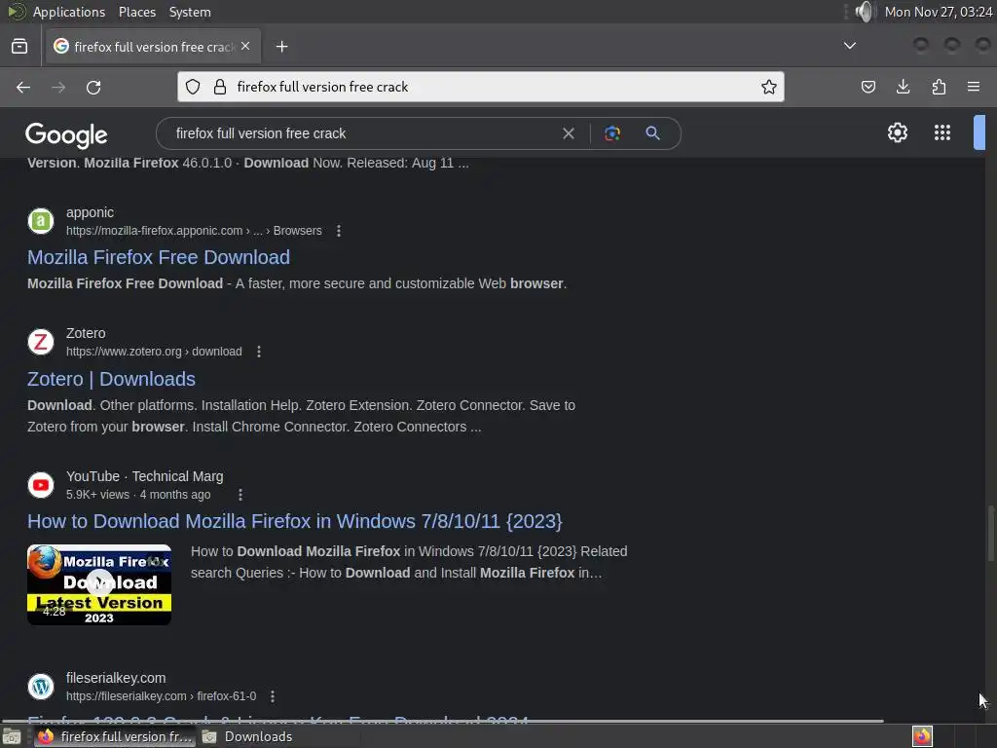
Task: Close the firefox full version free crack tab
Action: click(x=245, y=47)
